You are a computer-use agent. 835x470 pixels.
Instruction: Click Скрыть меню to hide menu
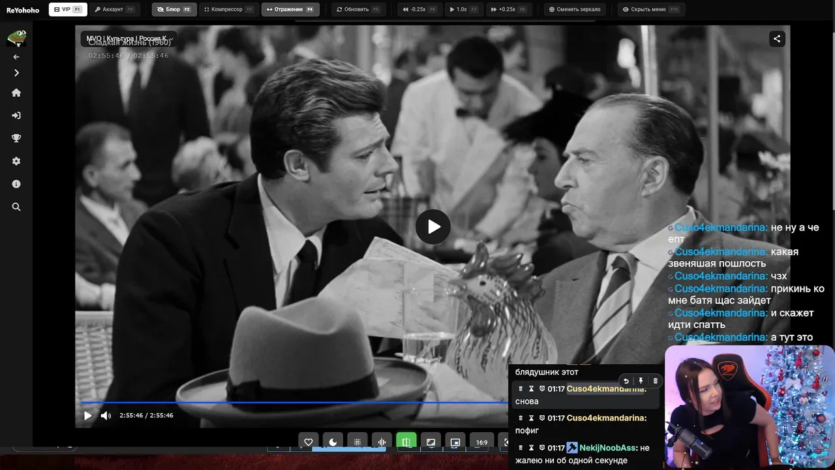[x=650, y=10]
